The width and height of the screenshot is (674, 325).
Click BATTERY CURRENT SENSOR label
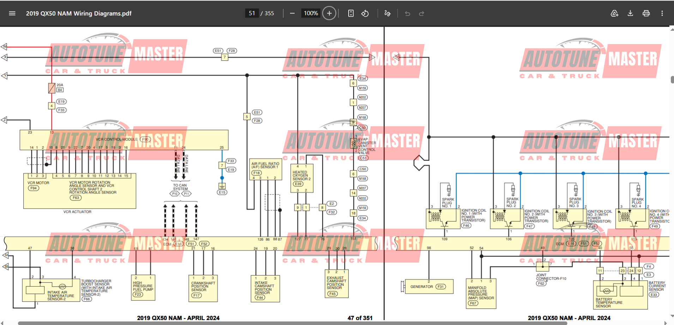click(657, 286)
